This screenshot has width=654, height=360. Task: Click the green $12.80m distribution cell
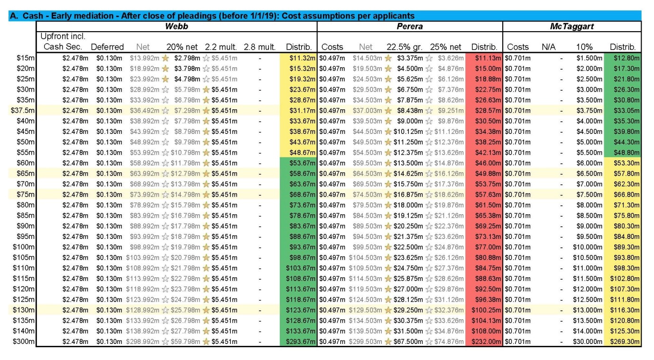pos(622,58)
